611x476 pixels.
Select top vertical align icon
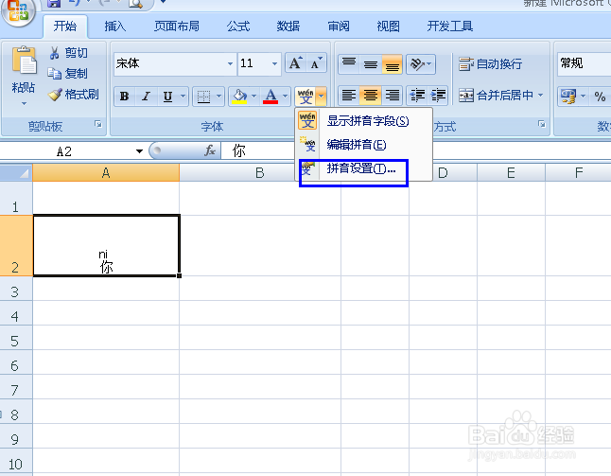(x=349, y=63)
